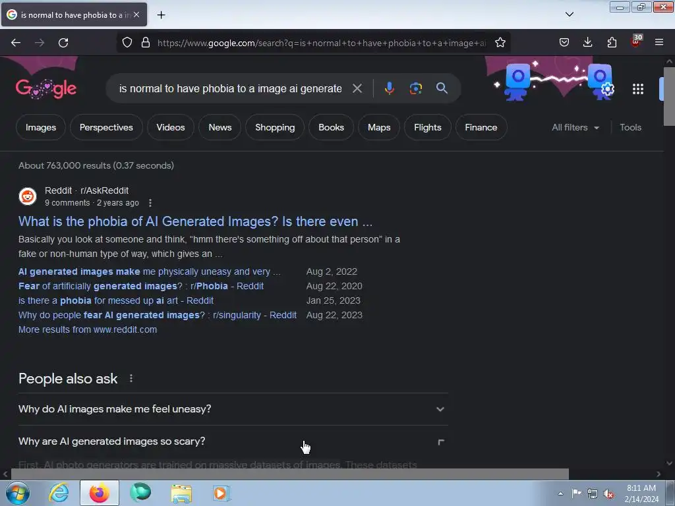Viewport: 675px width, 506px height.
Task: Switch to the Shopping results filter
Action: tap(275, 127)
